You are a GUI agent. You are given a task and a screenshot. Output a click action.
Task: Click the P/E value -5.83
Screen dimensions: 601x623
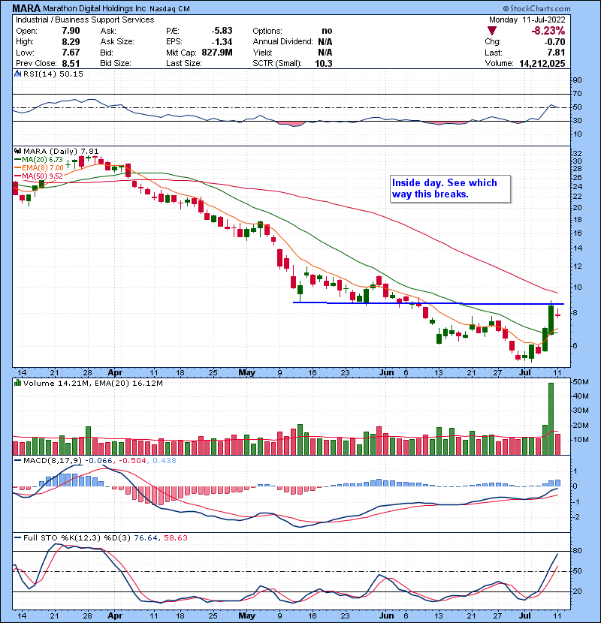[x=222, y=31]
